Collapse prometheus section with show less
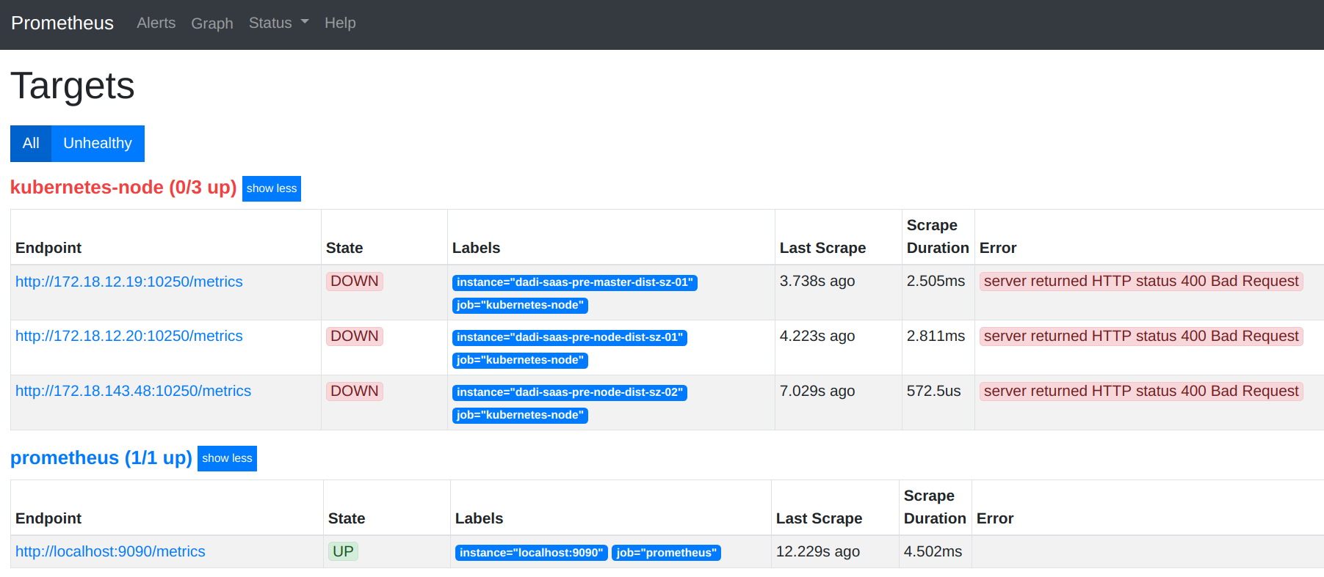 point(227,458)
